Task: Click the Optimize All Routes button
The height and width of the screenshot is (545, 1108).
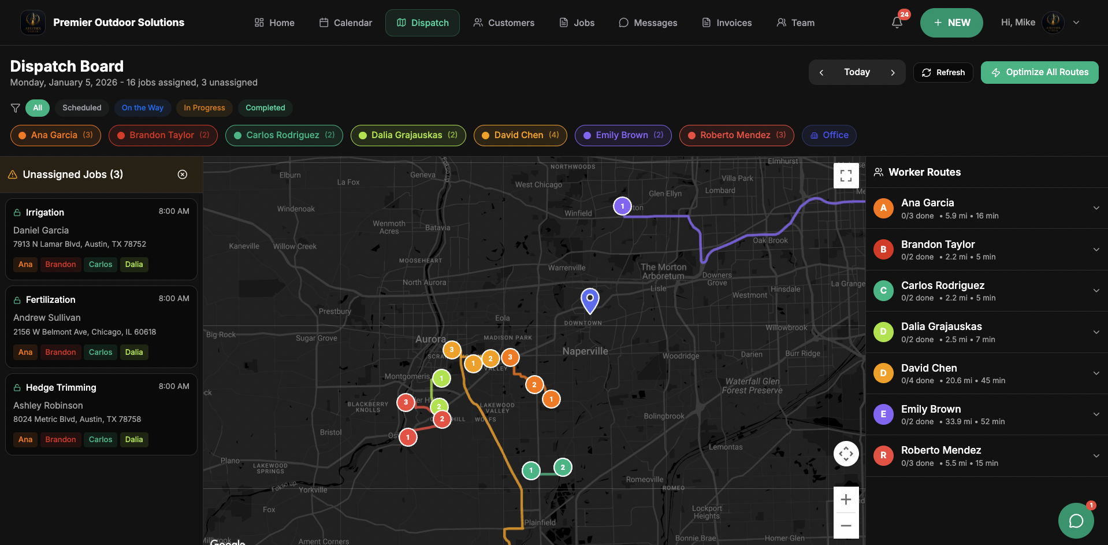Action: pos(1039,72)
